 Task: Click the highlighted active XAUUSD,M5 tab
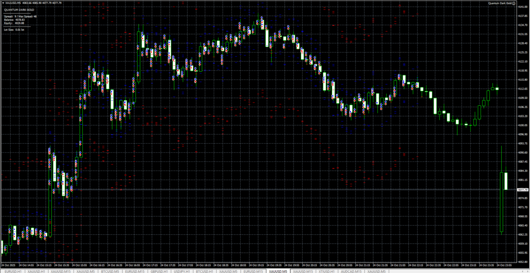point(278,271)
